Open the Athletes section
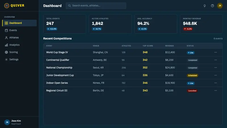The height and width of the screenshot is (128, 227). tap(20, 38)
